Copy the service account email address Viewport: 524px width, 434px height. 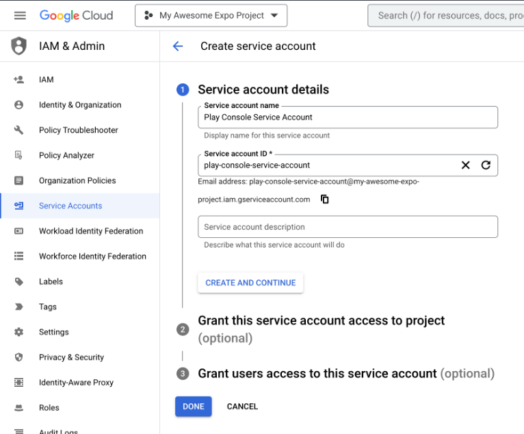point(324,200)
